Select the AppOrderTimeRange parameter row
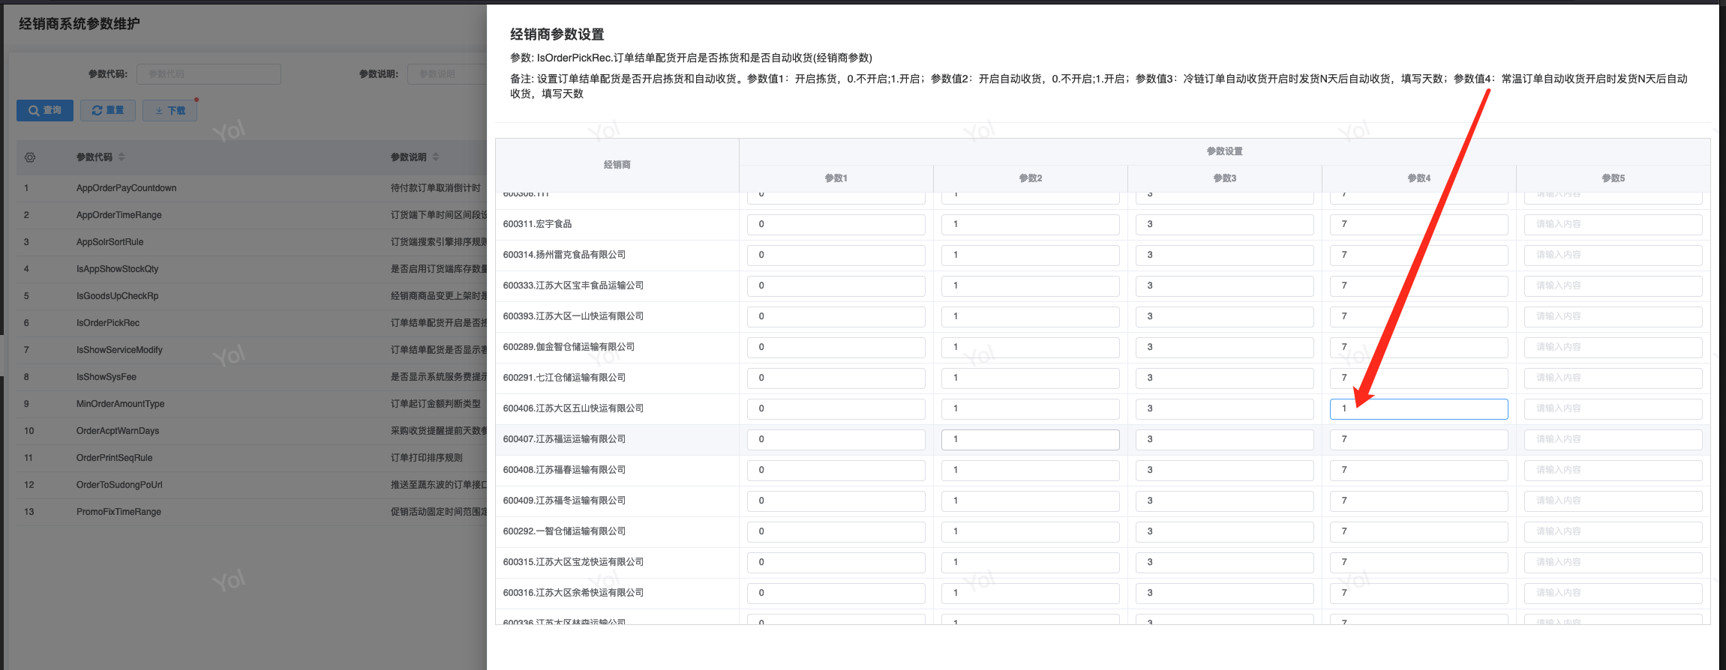The image size is (1726, 670). tap(252, 215)
